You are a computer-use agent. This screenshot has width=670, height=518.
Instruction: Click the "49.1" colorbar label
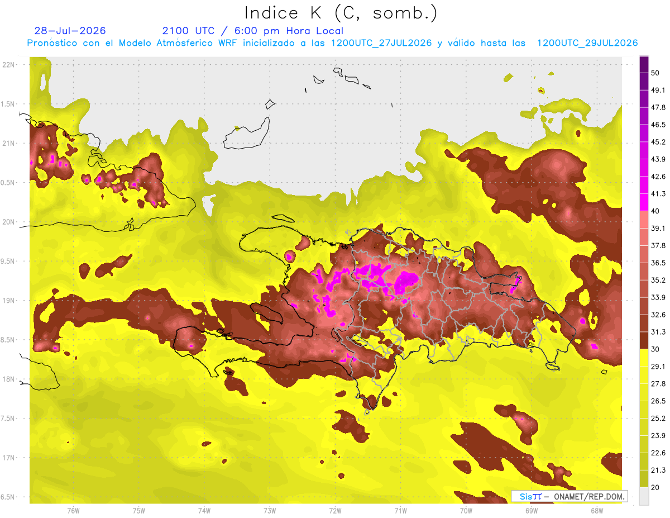[659, 90]
